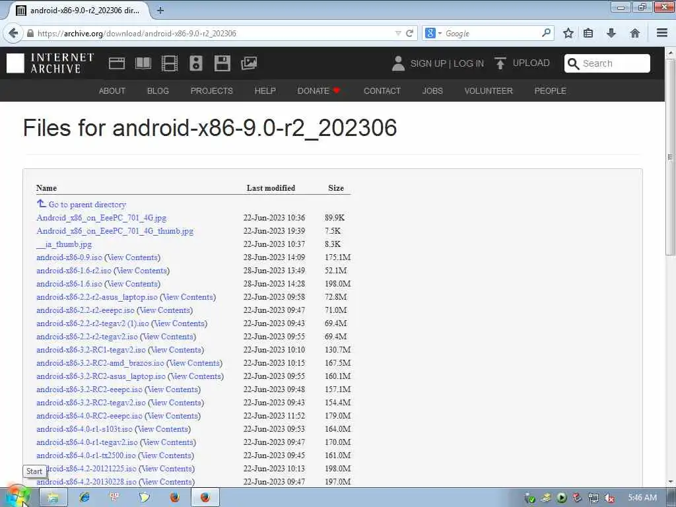Click the Internet Archive Search field
Image resolution: width=676 pixels, height=507 pixels.
pos(607,63)
